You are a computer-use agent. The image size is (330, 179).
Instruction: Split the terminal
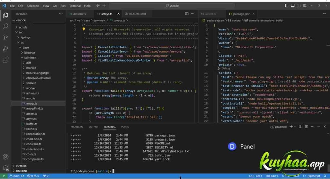(x=301, y=127)
